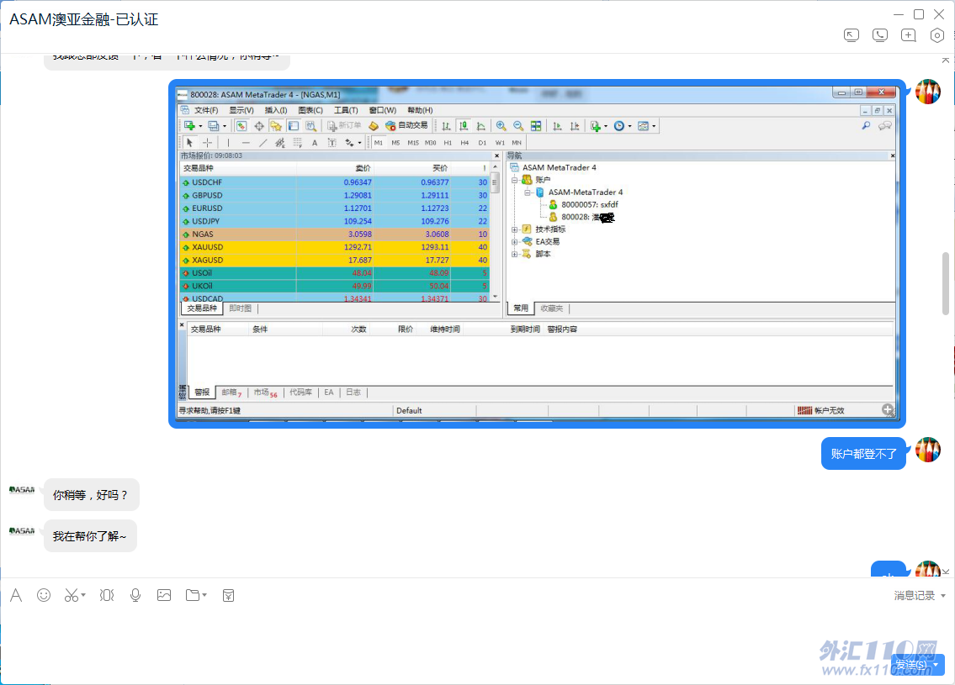Expand the file sending options arrow
The width and height of the screenshot is (955, 685).
[204, 595]
